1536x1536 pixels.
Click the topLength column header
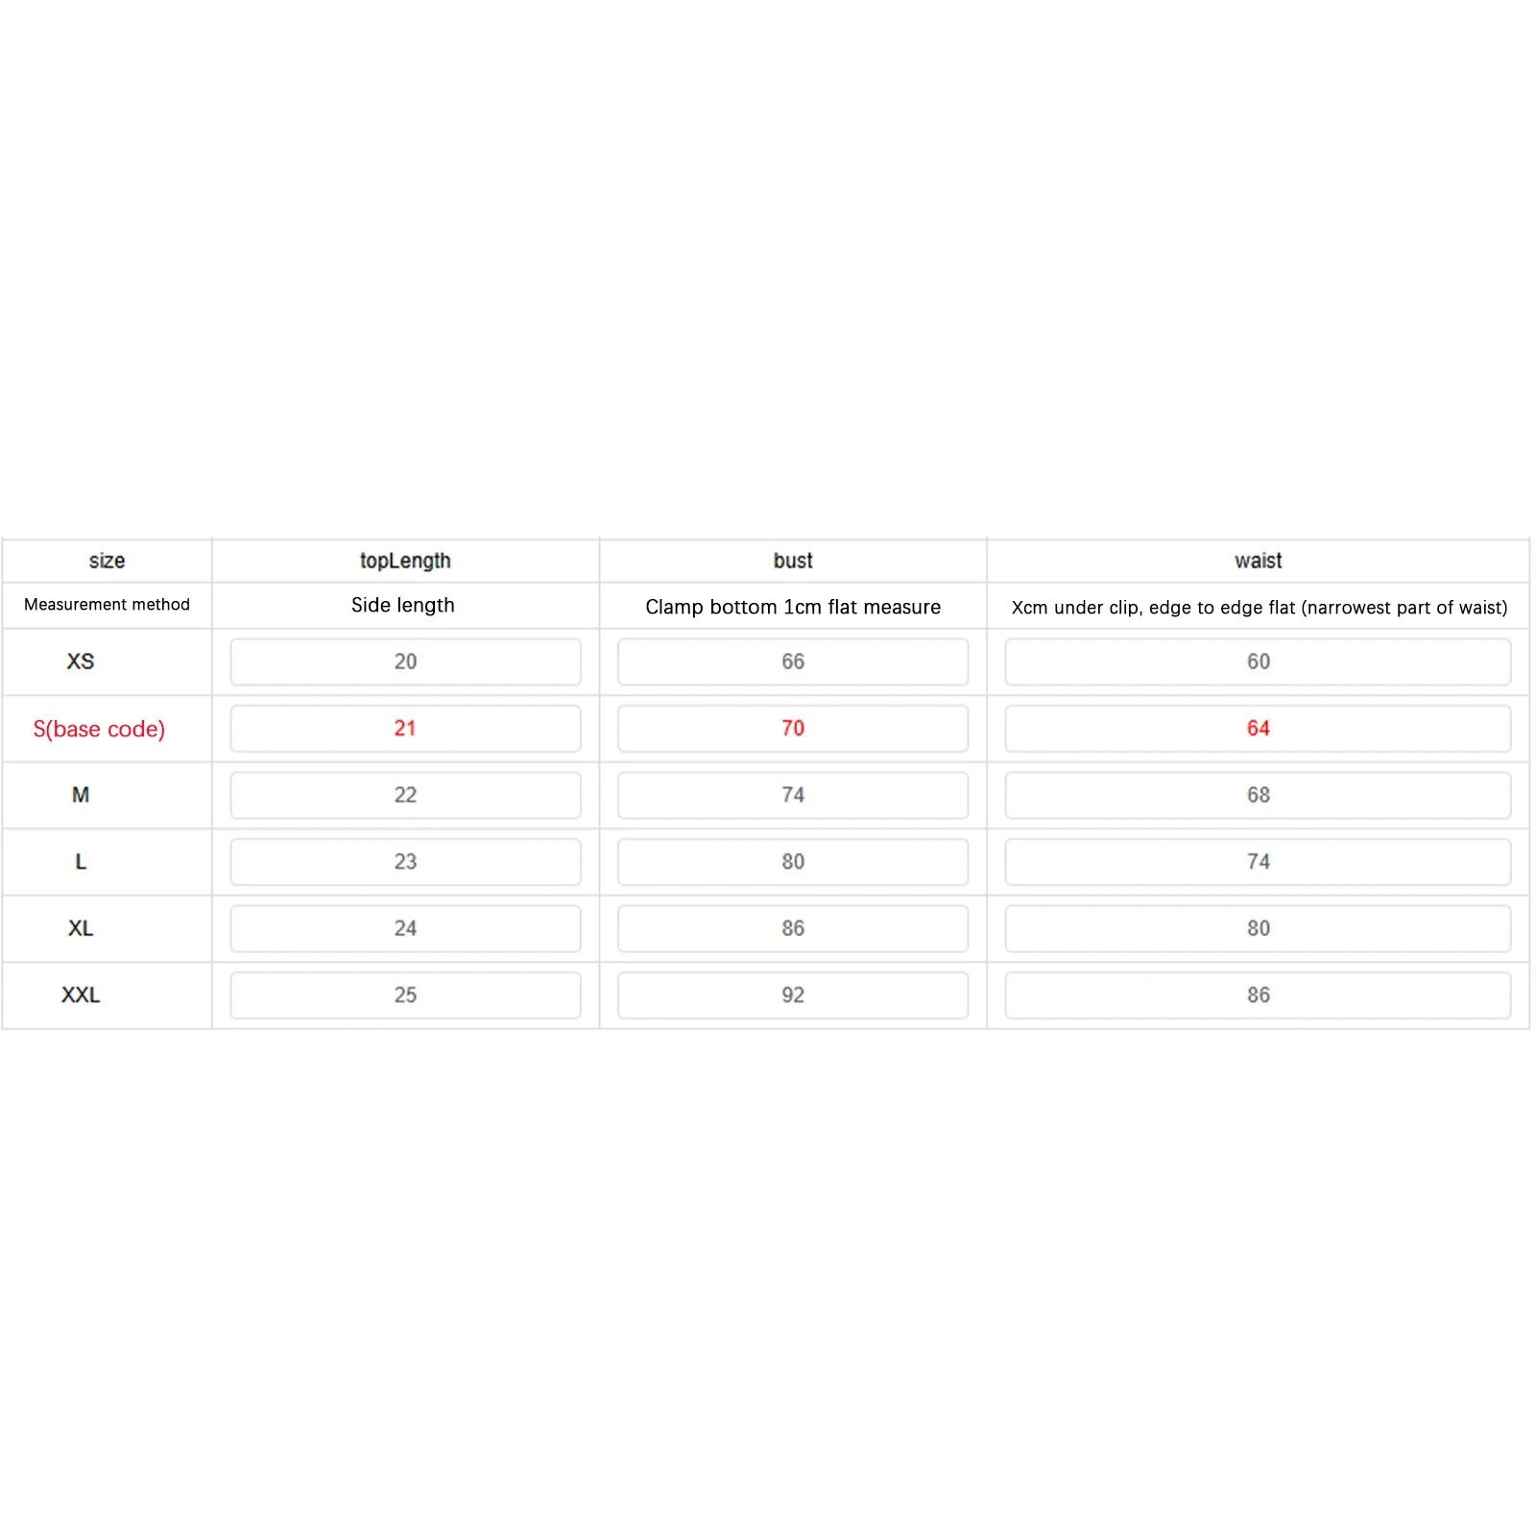click(x=405, y=561)
